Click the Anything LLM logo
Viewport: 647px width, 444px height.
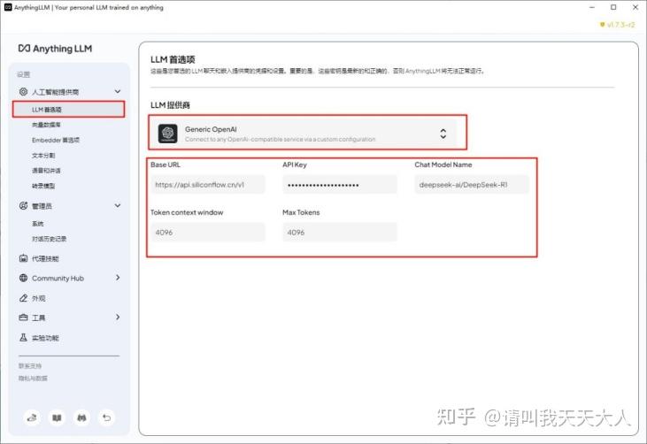(55, 49)
